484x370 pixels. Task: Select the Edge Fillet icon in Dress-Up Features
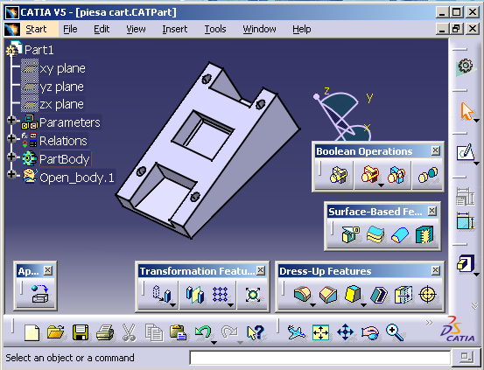point(303,294)
